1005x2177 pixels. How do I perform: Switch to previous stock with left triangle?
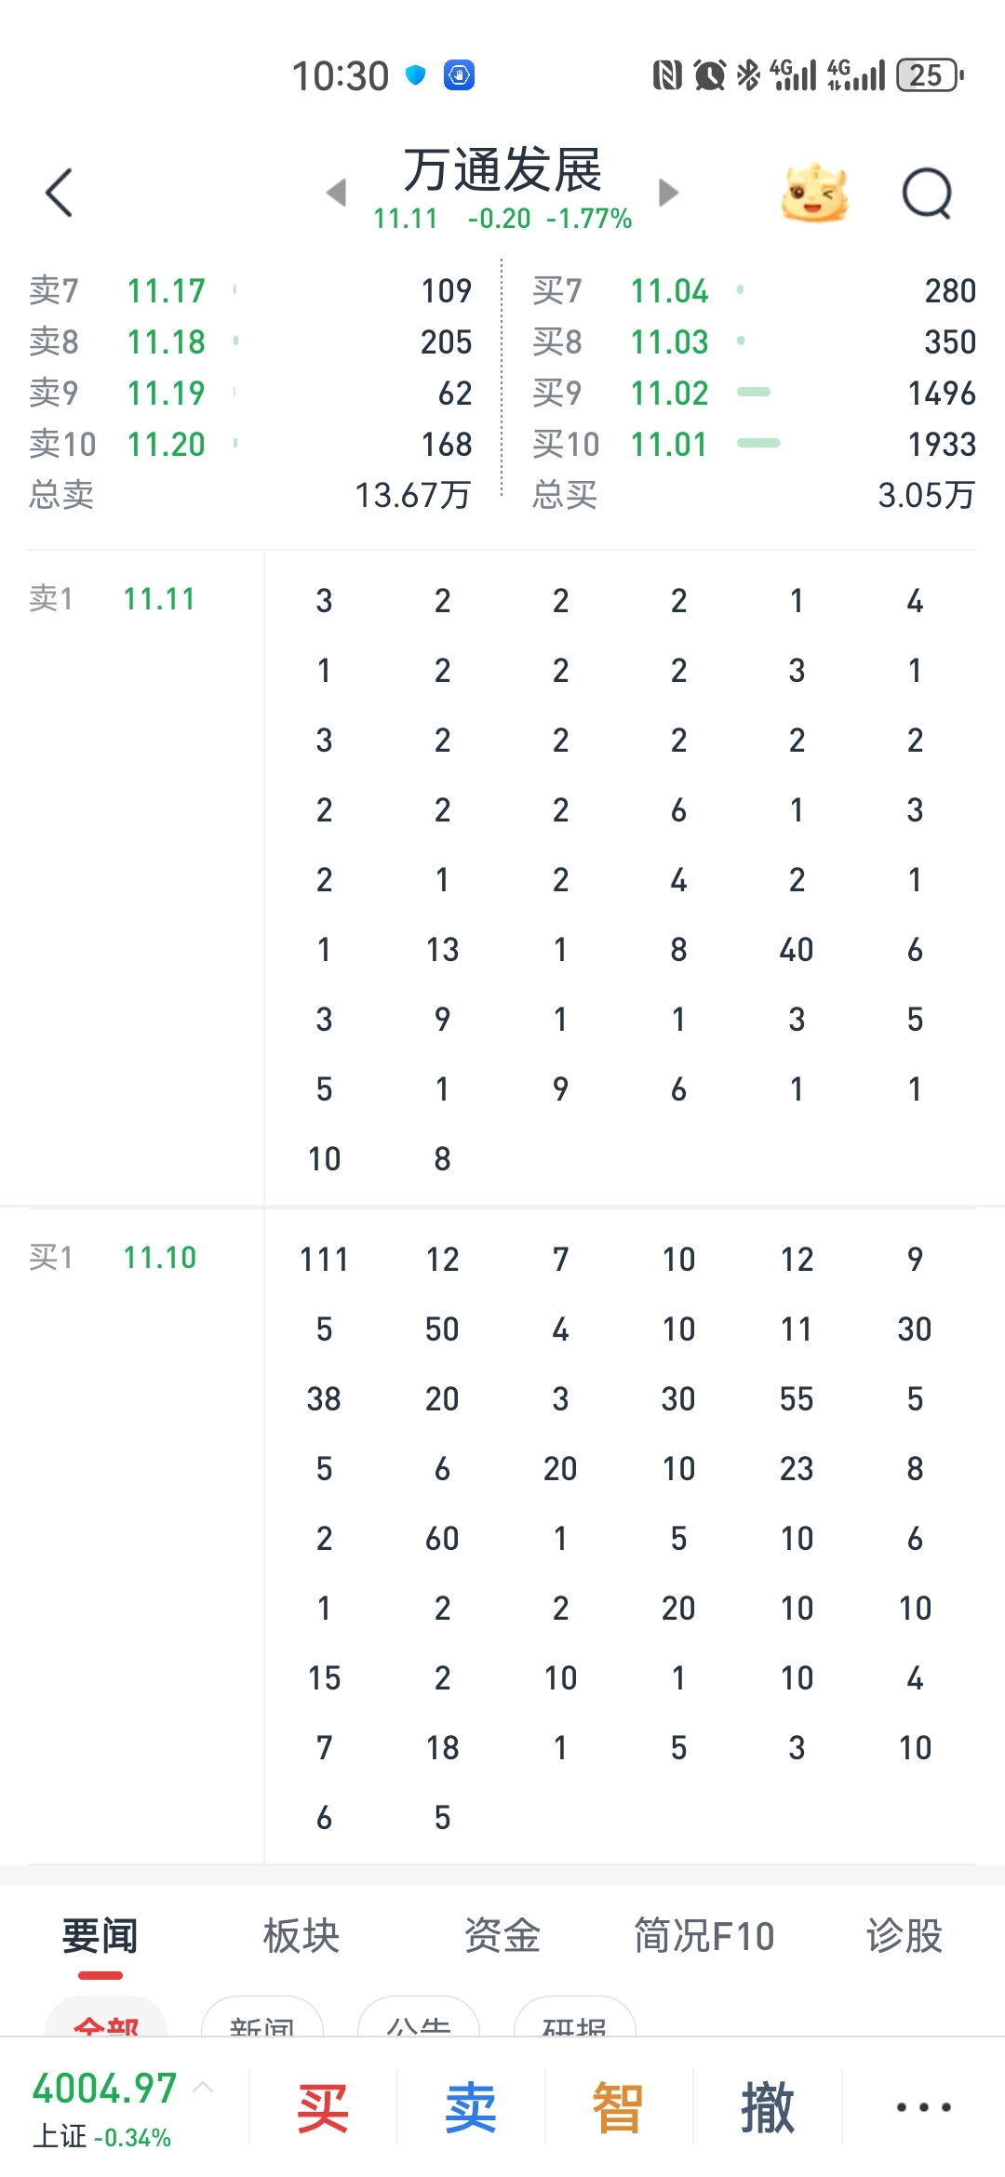click(x=337, y=193)
